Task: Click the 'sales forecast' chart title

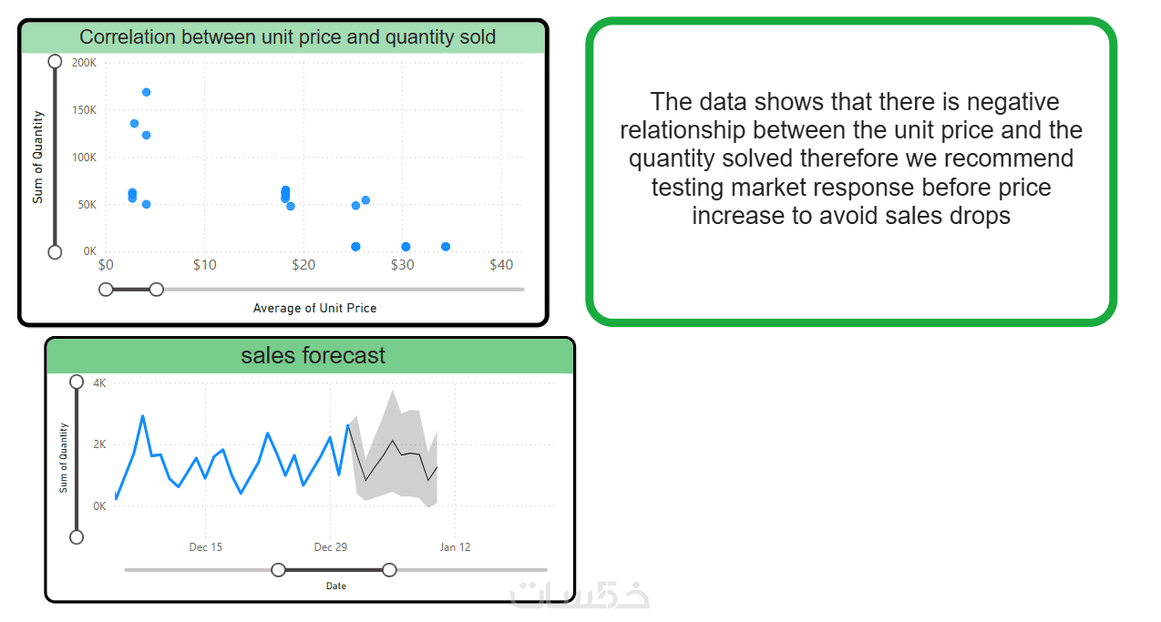Action: tap(313, 355)
